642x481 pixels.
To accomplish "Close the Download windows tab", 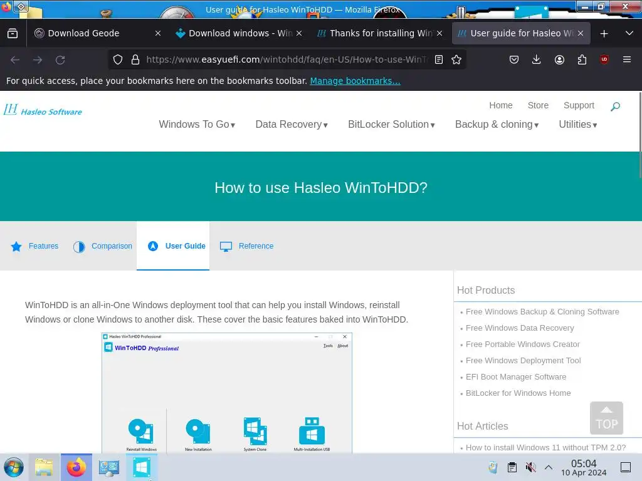I will click(x=299, y=34).
